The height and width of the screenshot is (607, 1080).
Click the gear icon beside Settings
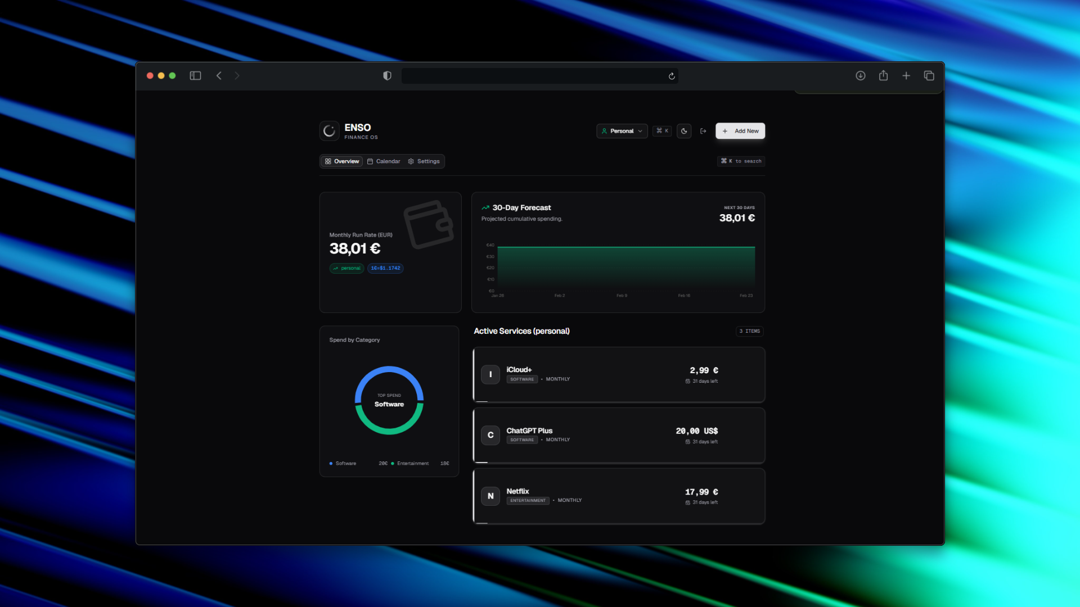click(x=411, y=161)
